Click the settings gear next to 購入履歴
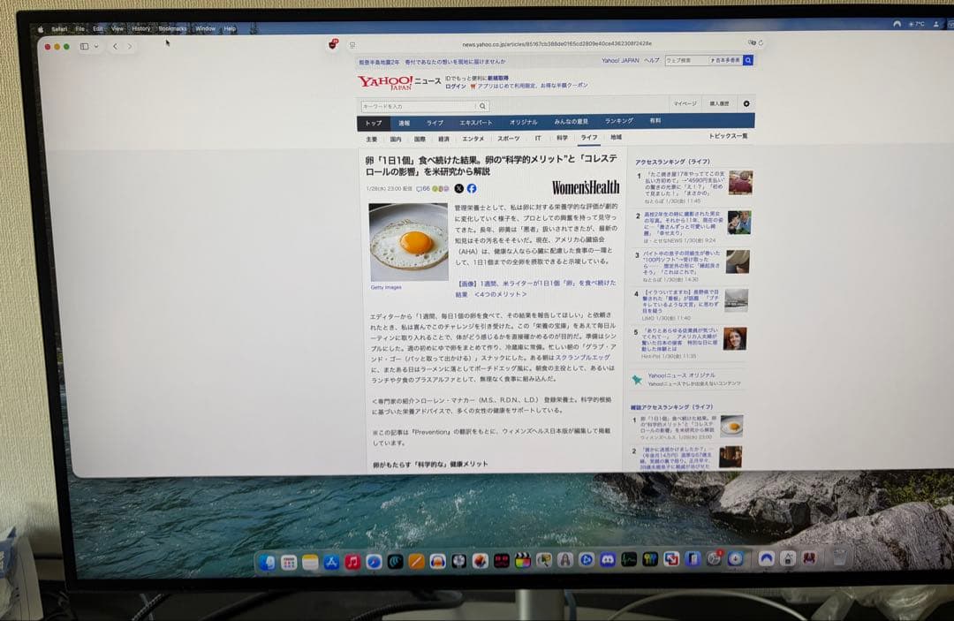954x621 pixels. coord(745,102)
